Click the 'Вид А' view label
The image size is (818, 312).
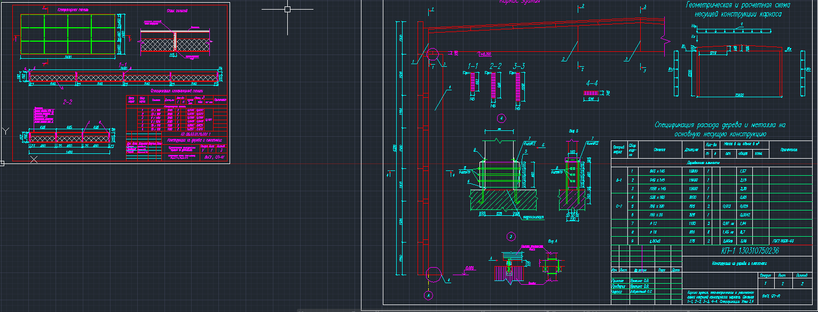tap(552, 242)
